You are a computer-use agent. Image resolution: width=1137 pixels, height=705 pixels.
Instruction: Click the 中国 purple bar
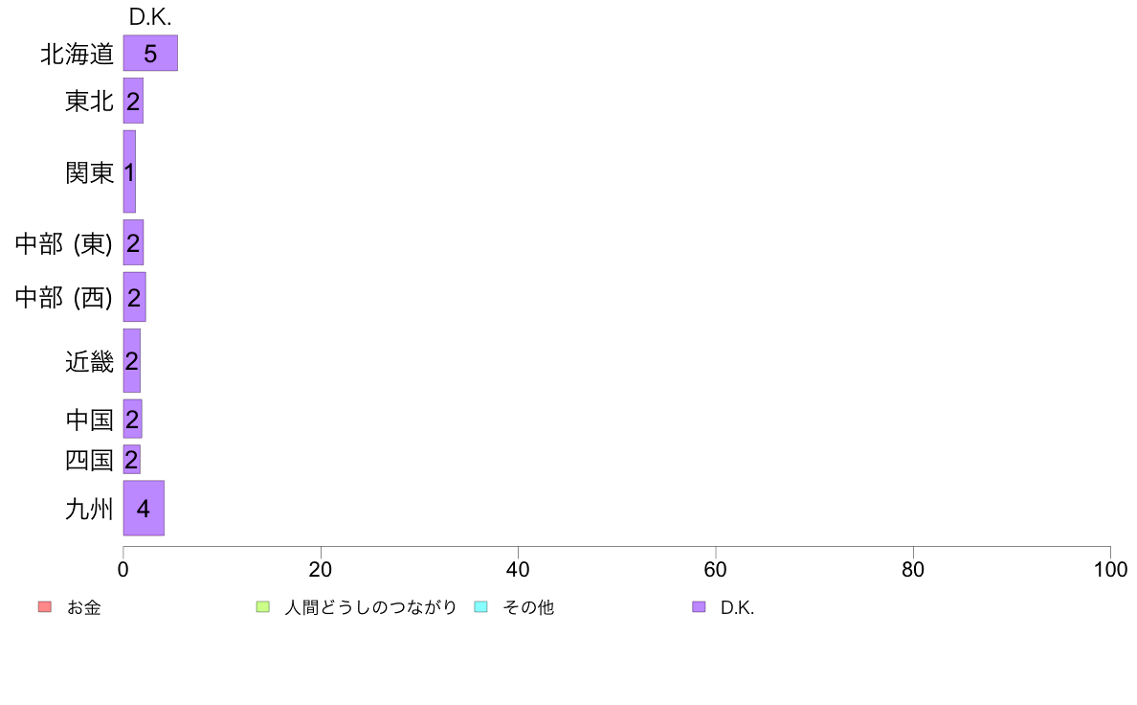[132, 420]
